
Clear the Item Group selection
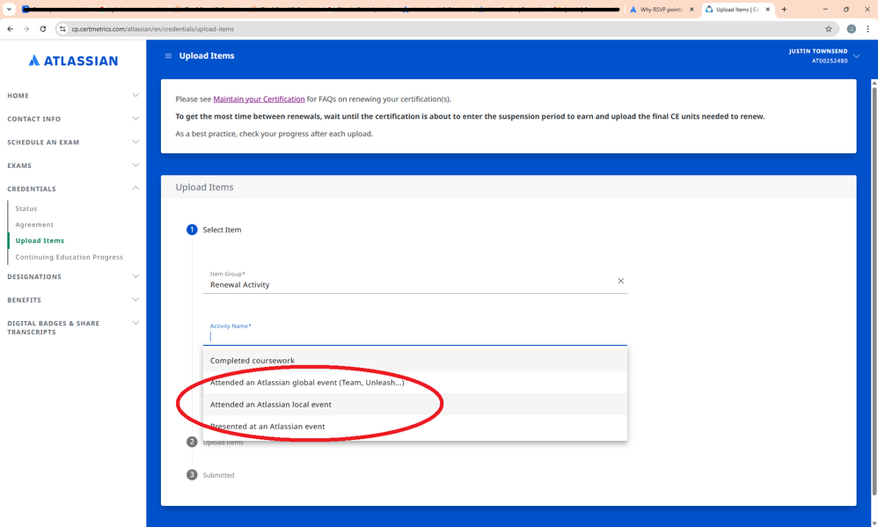(x=620, y=281)
